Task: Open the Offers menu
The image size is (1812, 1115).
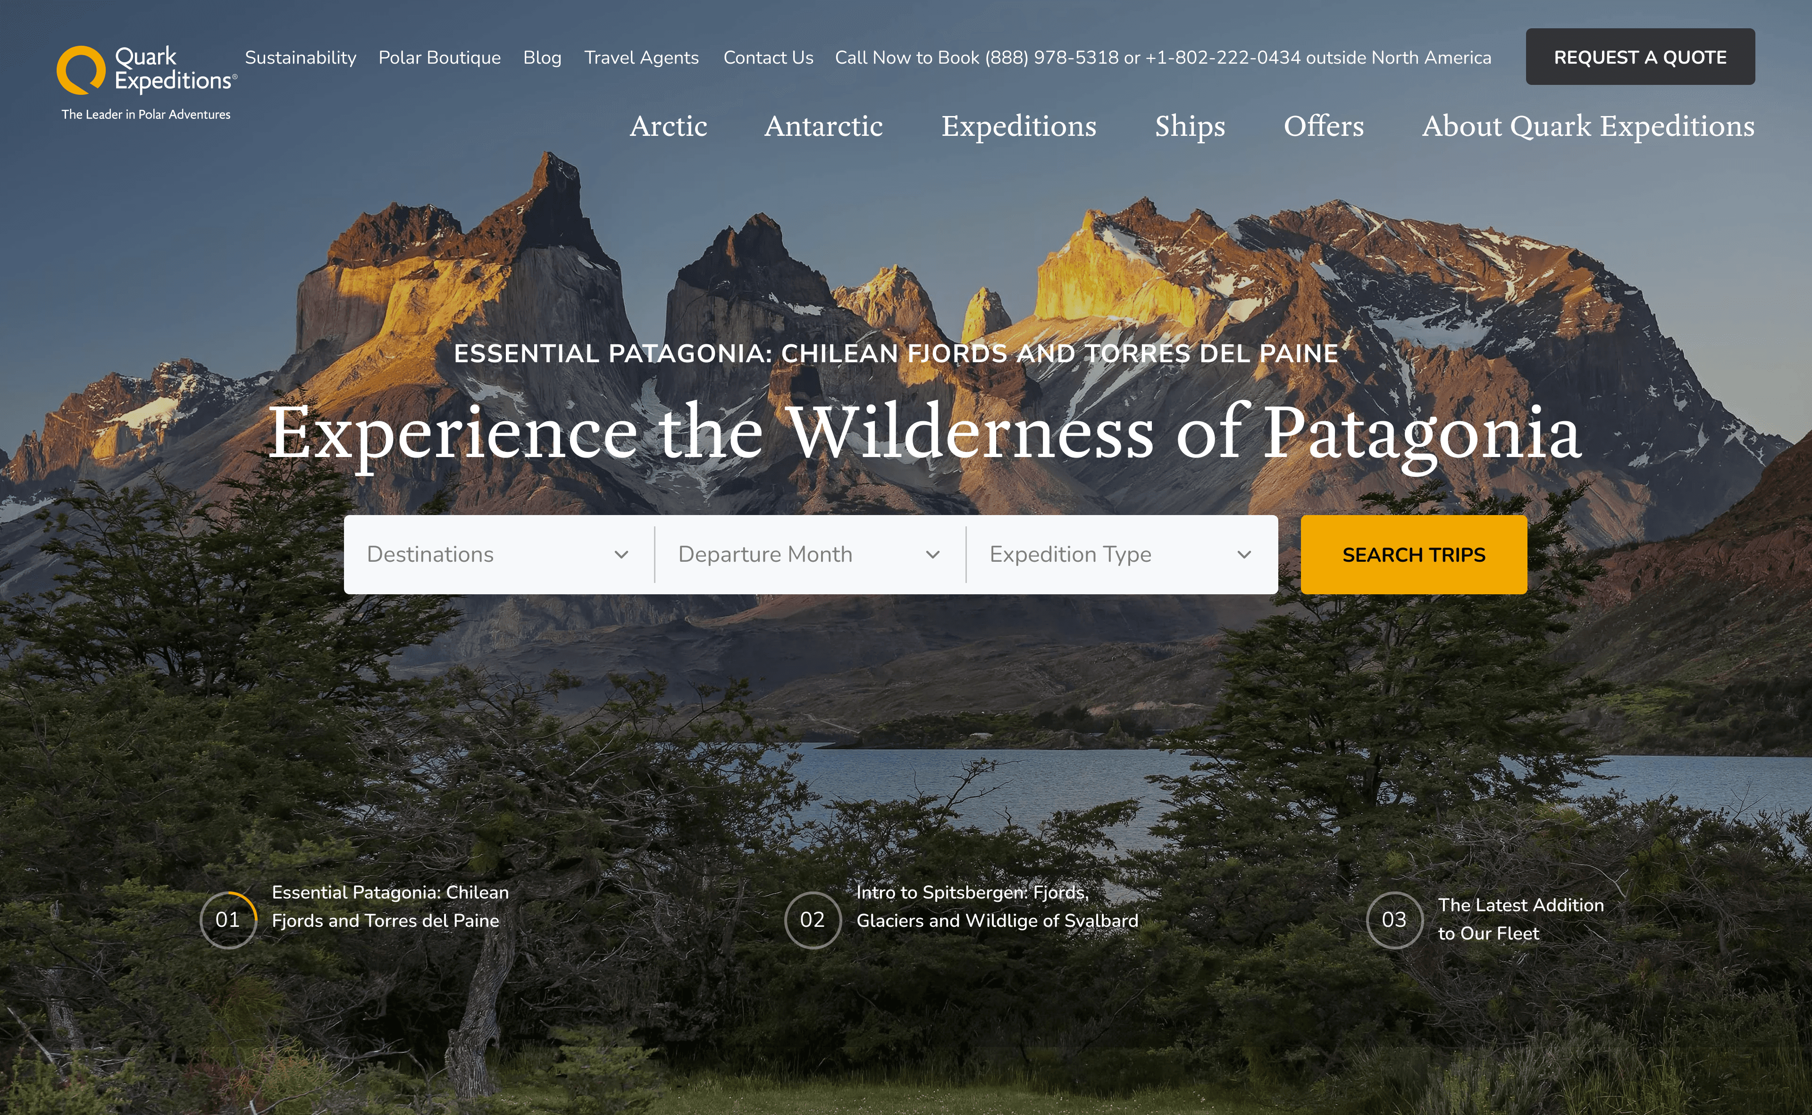Action: [1324, 126]
